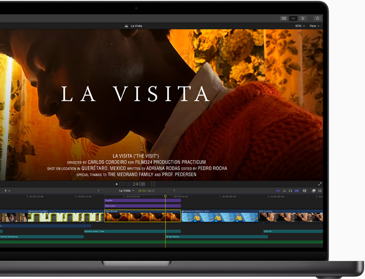Click the filmstrip view icon in top toolbar
The image size is (365, 279).
293,18
